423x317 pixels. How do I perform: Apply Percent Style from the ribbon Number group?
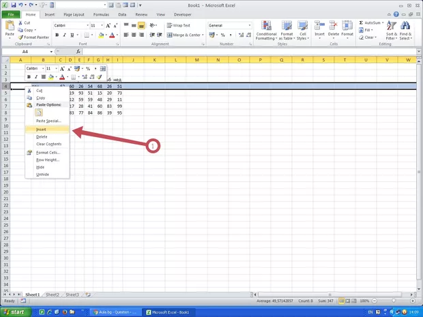click(x=223, y=35)
